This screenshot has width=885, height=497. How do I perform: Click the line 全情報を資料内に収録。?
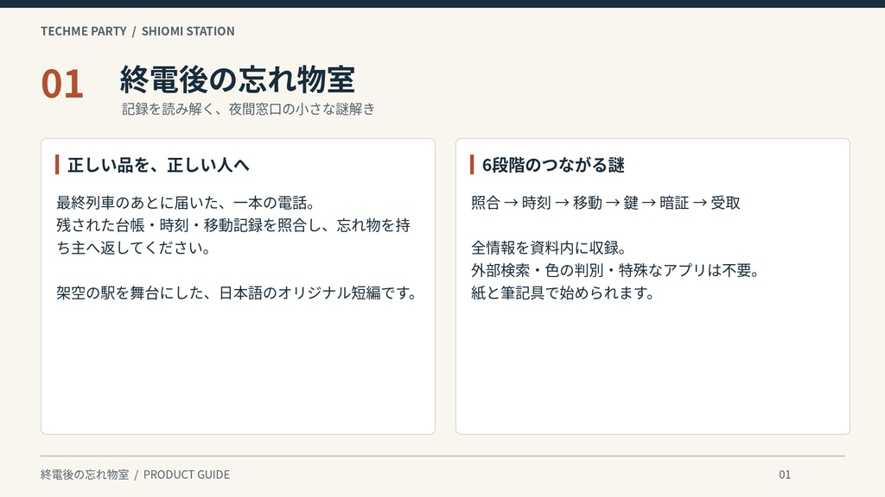[x=549, y=248]
